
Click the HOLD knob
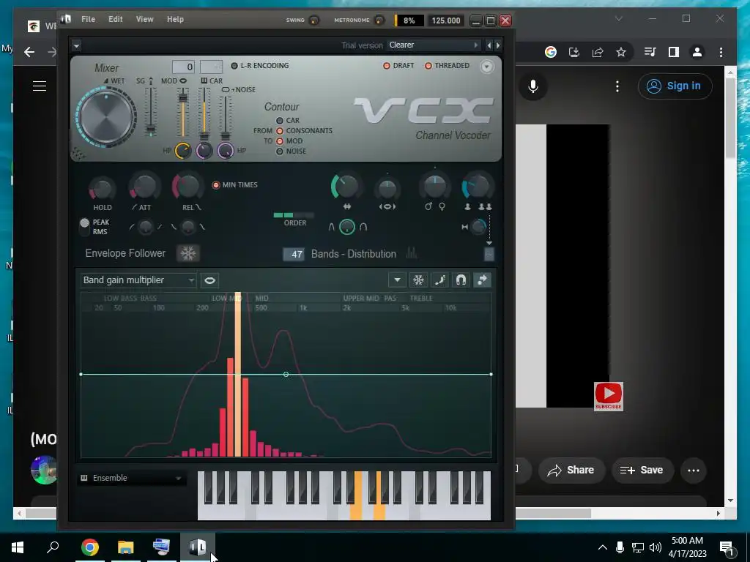coord(102,190)
